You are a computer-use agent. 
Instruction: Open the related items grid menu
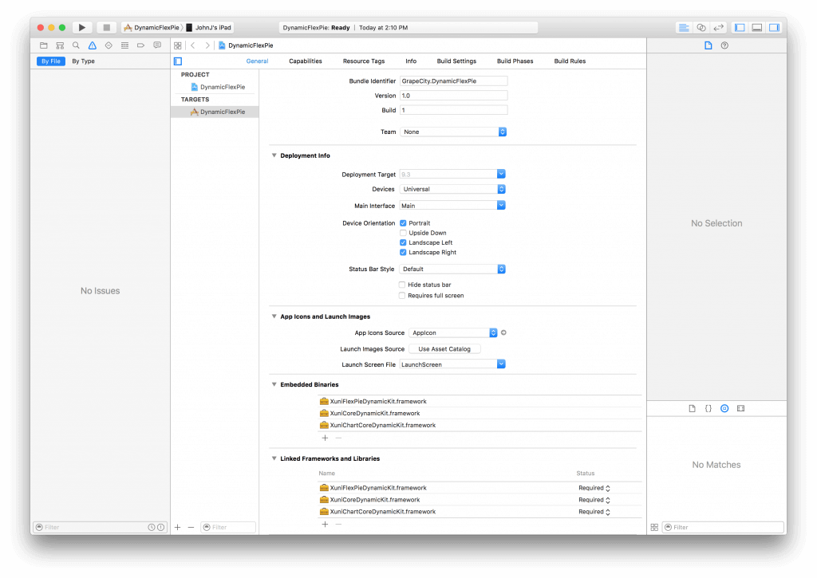coord(178,45)
